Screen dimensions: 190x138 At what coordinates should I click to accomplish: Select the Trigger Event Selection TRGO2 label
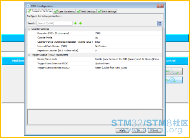(x=53, y=68)
